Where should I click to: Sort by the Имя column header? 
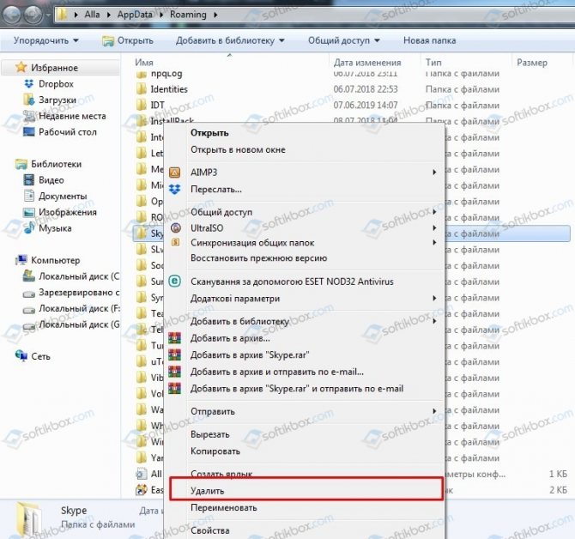[x=144, y=63]
